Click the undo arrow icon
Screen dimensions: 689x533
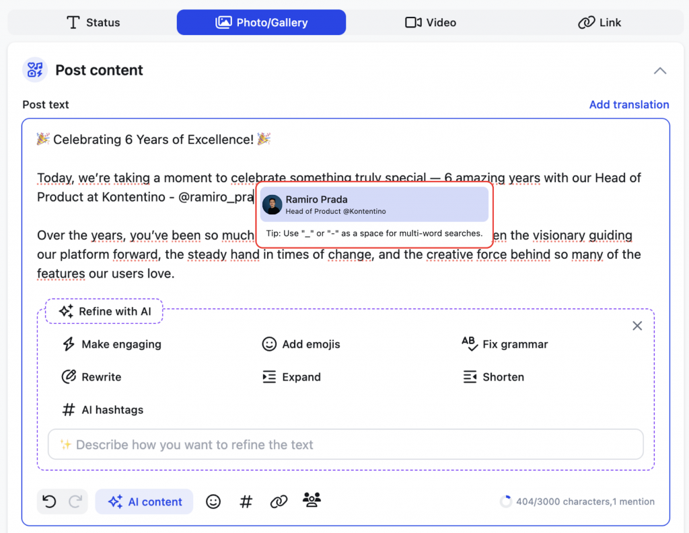pos(50,501)
